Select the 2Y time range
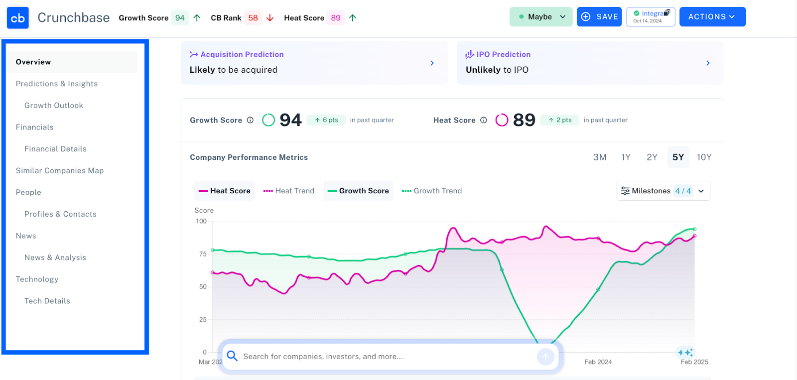Screen dimensions: 797x380 pyautogui.click(x=652, y=157)
